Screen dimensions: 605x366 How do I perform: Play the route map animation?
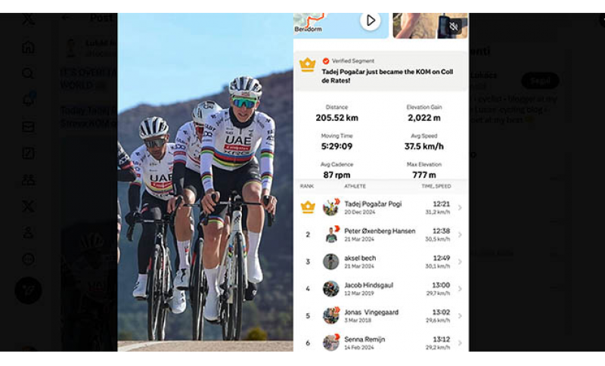point(370,20)
